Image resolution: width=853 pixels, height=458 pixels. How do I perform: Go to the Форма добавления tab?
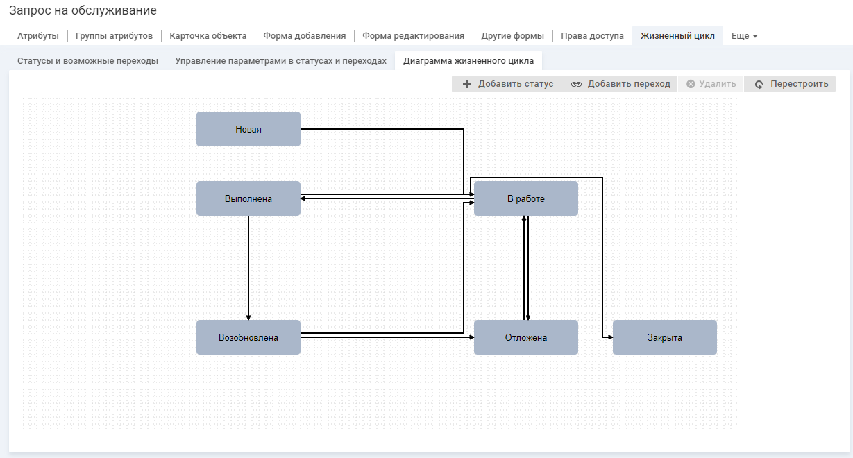pyautogui.click(x=304, y=36)
